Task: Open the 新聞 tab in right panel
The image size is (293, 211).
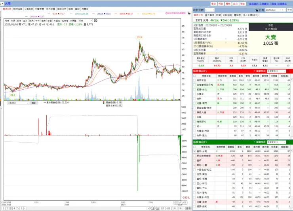Action: click(x=218, y=15)
